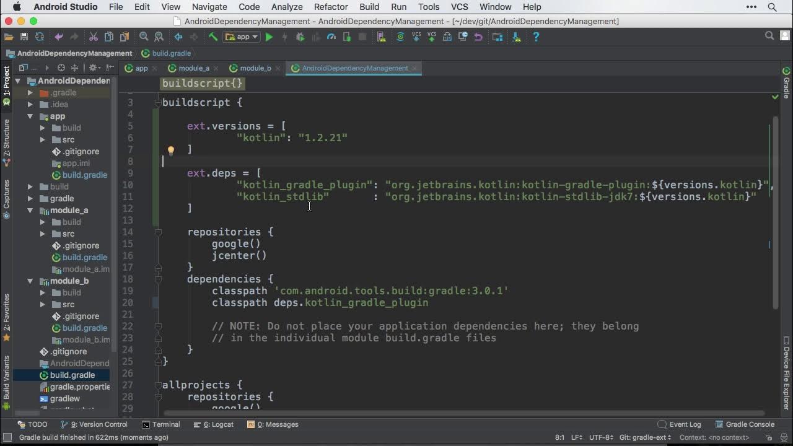793x446 pixels.
Task: Fold the buildscript block at line 3
Action: point(158,103)
